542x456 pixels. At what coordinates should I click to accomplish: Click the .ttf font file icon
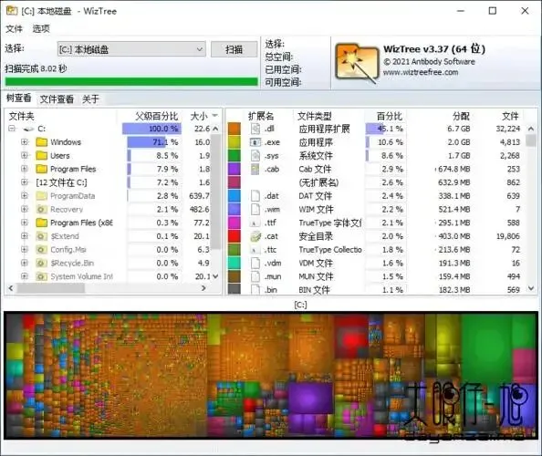255,223
